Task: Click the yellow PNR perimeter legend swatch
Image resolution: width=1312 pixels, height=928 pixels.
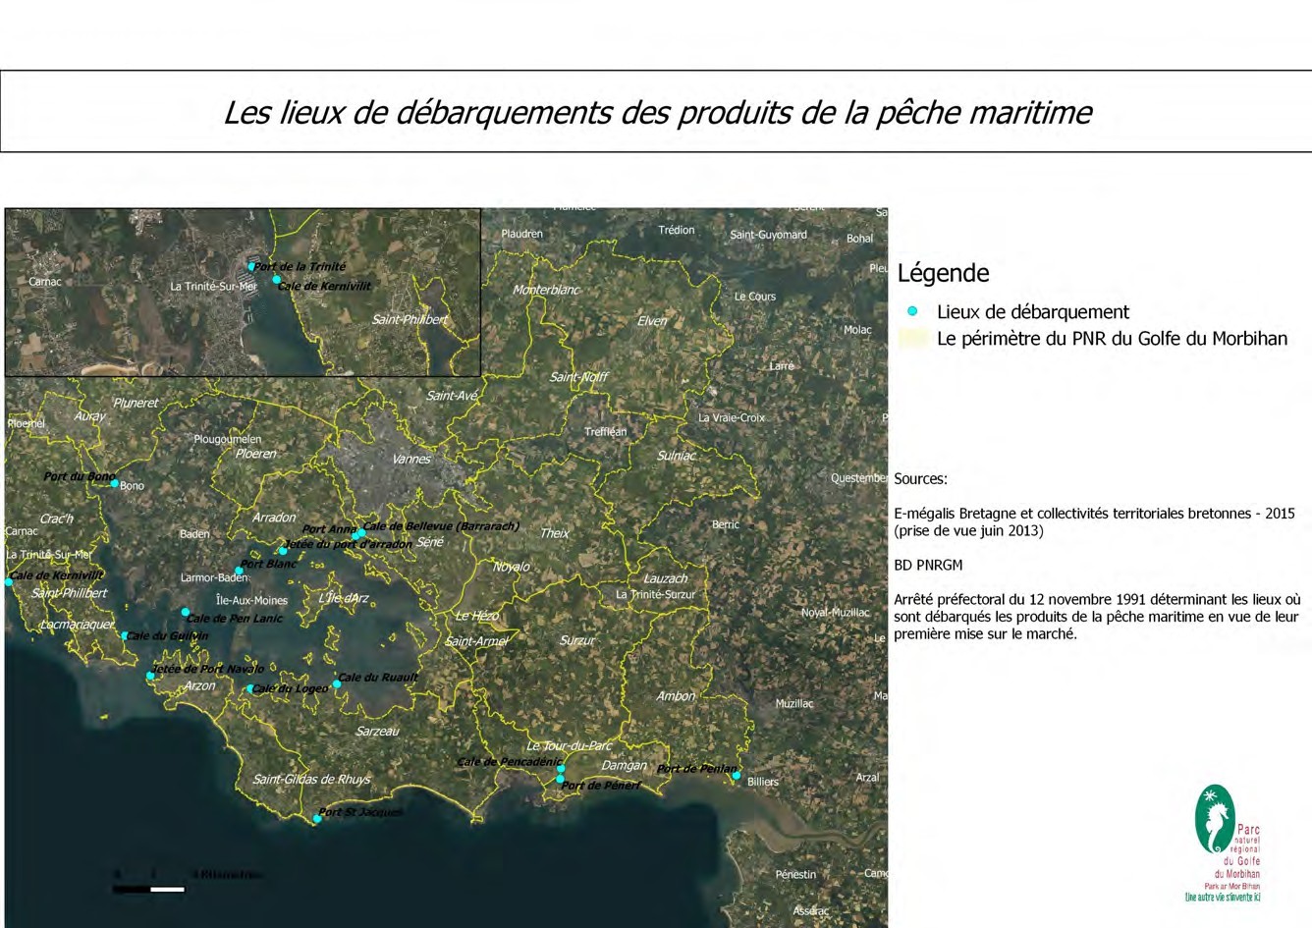Action: point(913,339)
